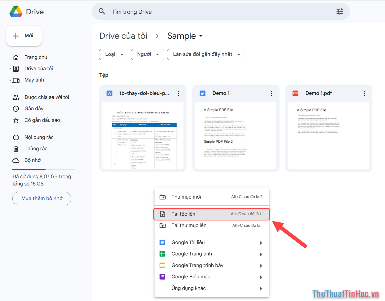Screen dimensions: 385x301
Task: Open more options for Demo 1 document
Action: click(x=271, y=93)
